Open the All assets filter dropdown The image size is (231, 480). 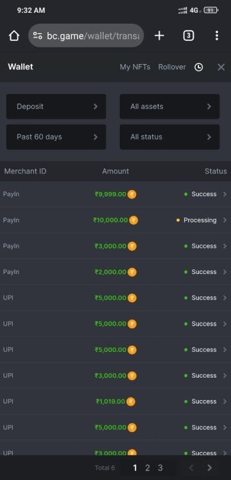click(x=170, y=106)
